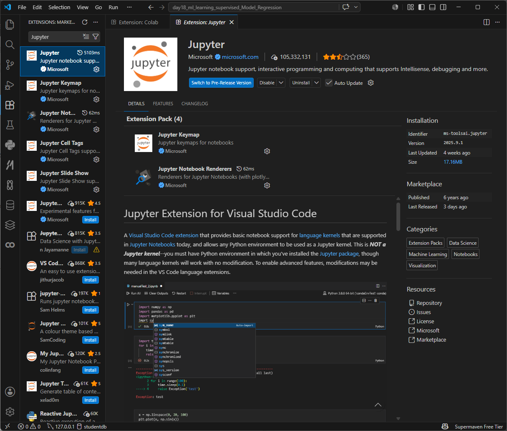Open the Repository resource link
Image resolution: width=507 pixels, height=431 pixels.
429,303
